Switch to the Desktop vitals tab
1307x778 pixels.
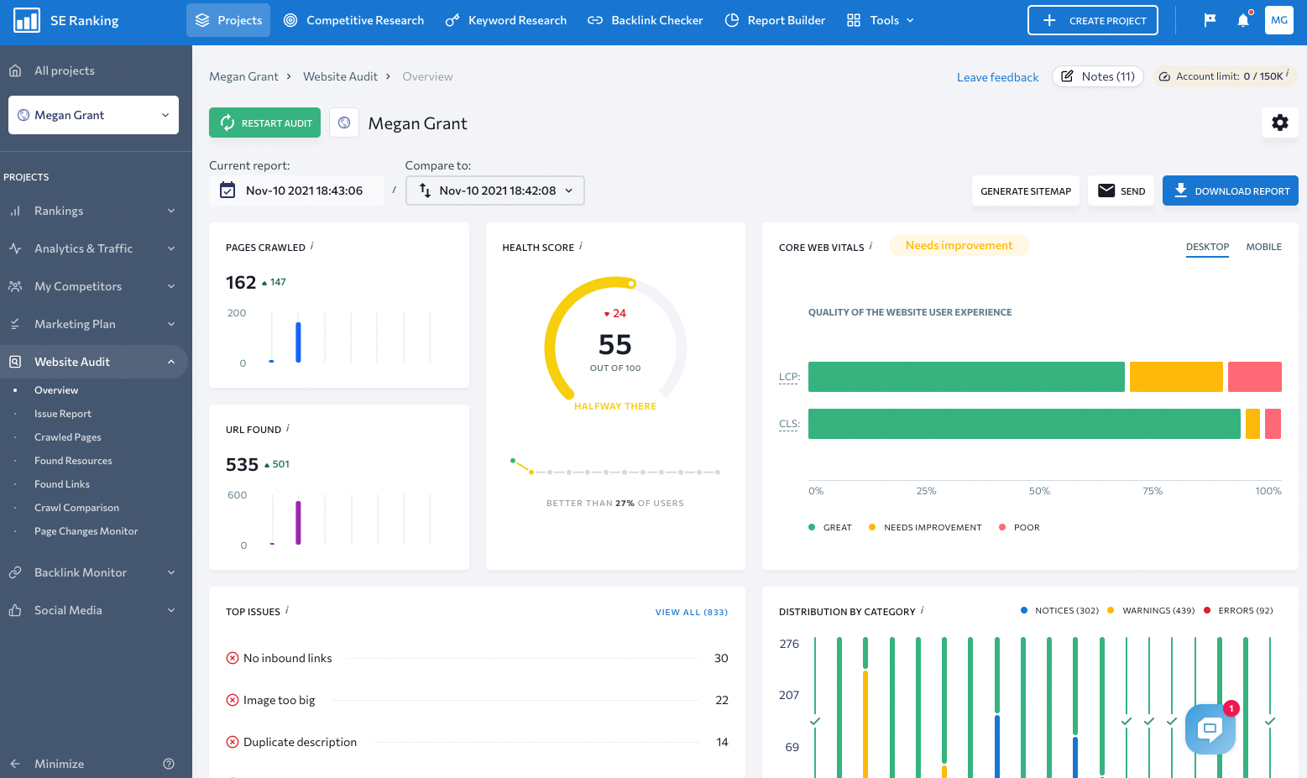click(x=1207, y=247)
